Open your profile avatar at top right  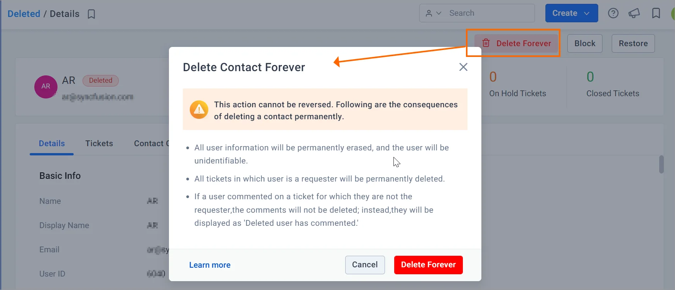pyautogui.click(x=674, y=13)
